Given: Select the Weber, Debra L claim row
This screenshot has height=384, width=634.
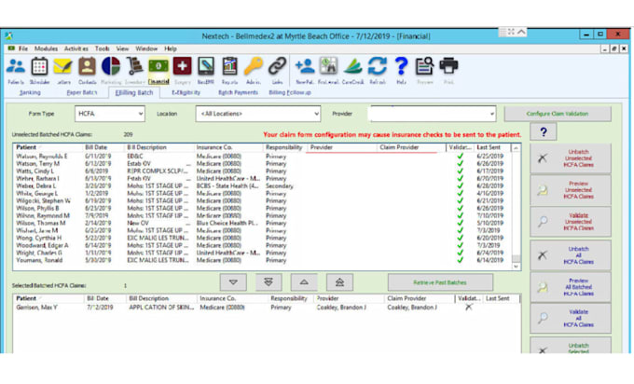Looking at the screenshot, I should click(x=262, y=185).
